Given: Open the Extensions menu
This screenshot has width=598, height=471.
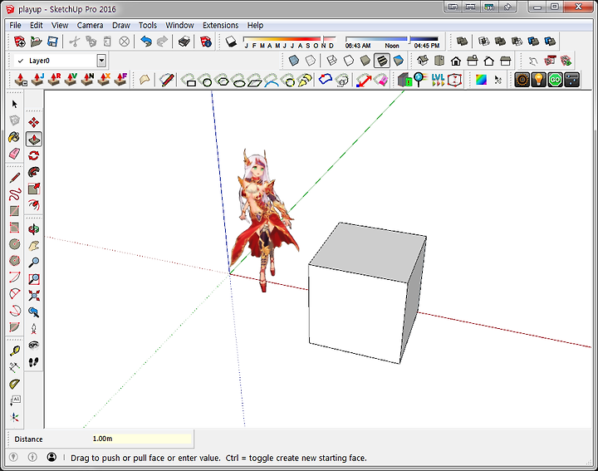Looking at the screenshot, I should tap(220, 25).
